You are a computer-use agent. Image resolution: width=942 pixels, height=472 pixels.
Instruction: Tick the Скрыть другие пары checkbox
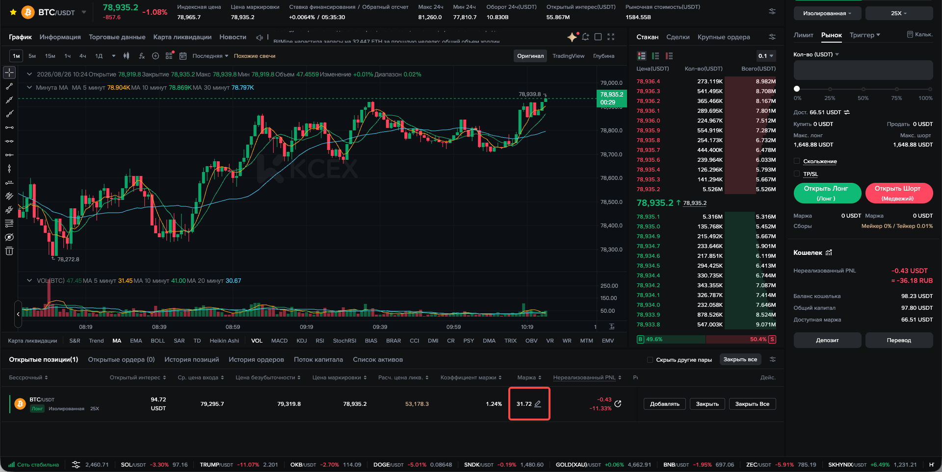[x=650, y=360]
